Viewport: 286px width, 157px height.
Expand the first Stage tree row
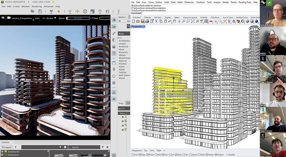(123, 117)
